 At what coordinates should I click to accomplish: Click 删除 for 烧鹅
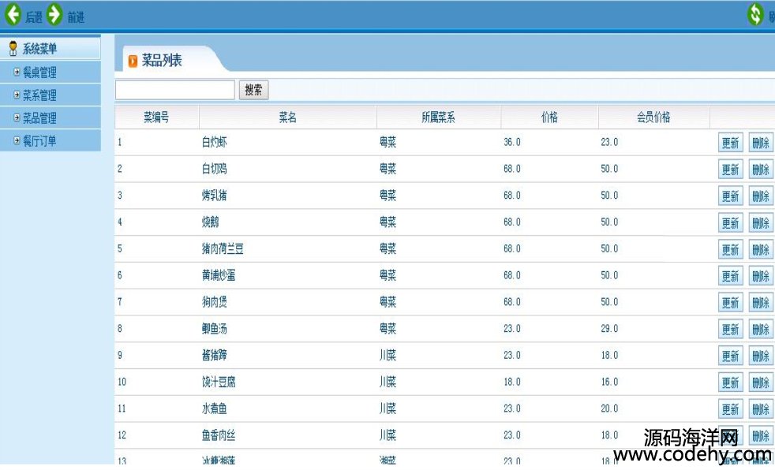click(761, 222)
